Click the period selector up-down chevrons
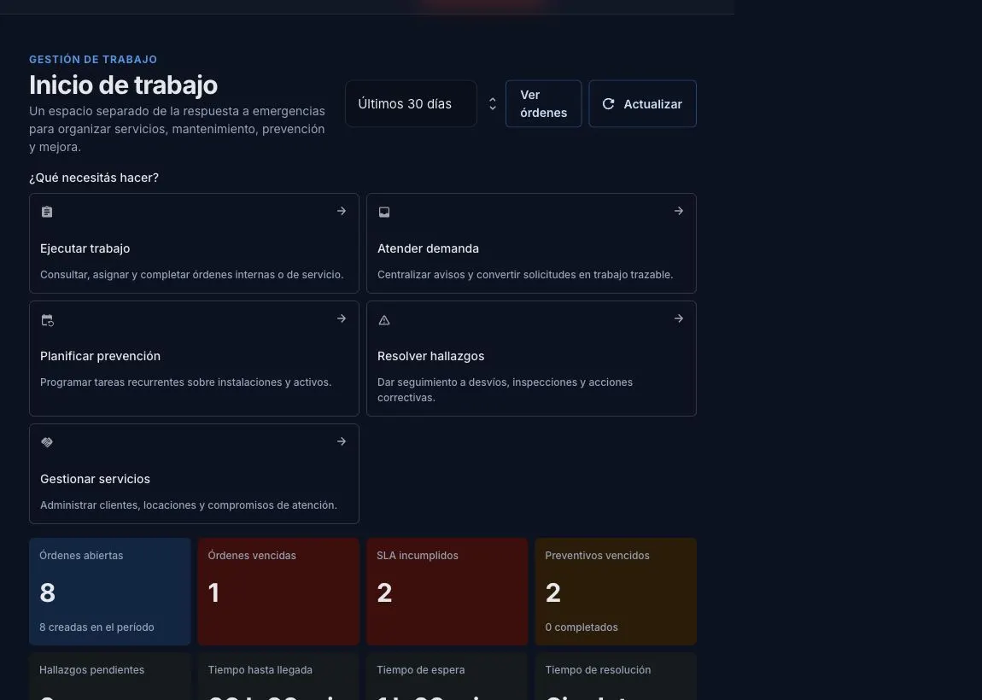The height and width of the screenshot is (700, 982). click(x=492, y=104)
